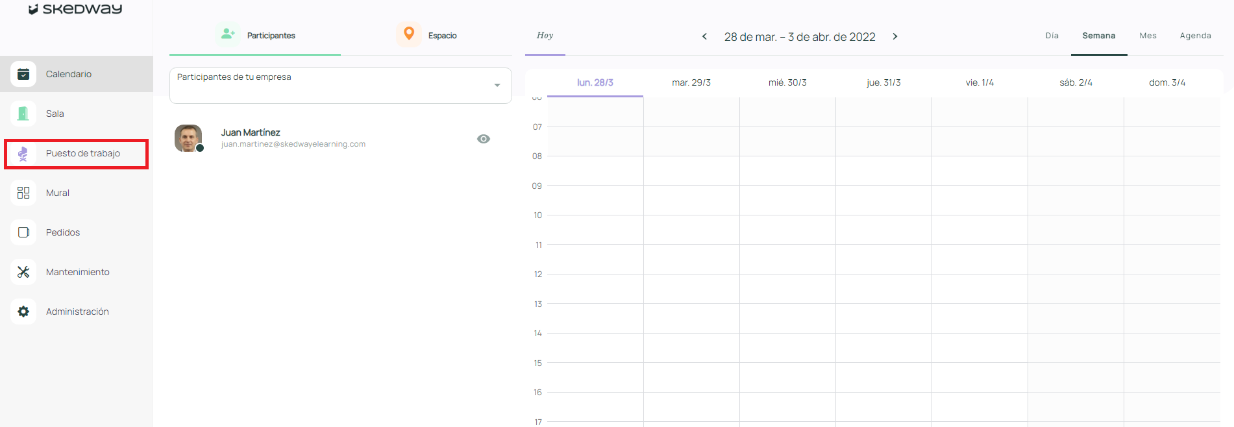Go to previous week with left chevron

[x=704, y=36]
